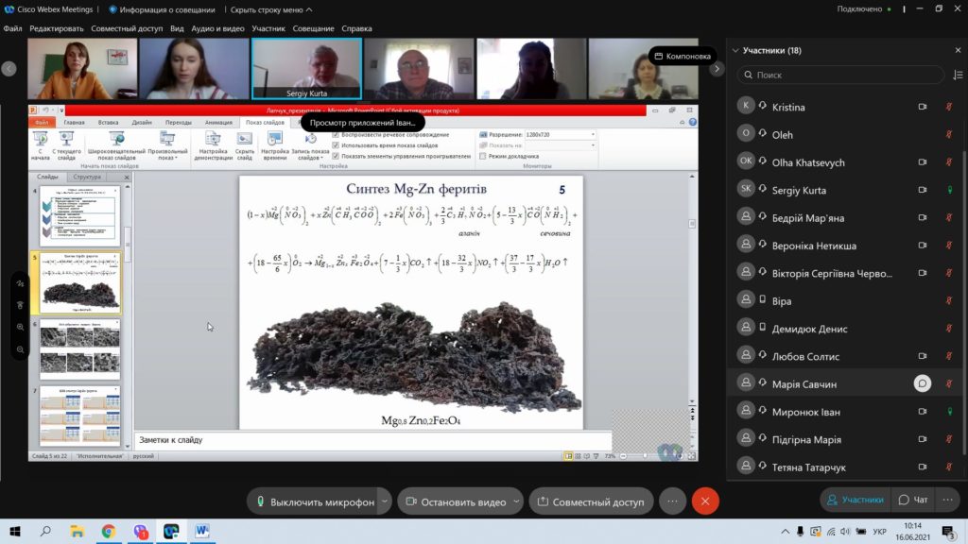This screenshot has height=544, width=968.
Task: Open more options ellipsis in control bar
Action: pos(672,501)
